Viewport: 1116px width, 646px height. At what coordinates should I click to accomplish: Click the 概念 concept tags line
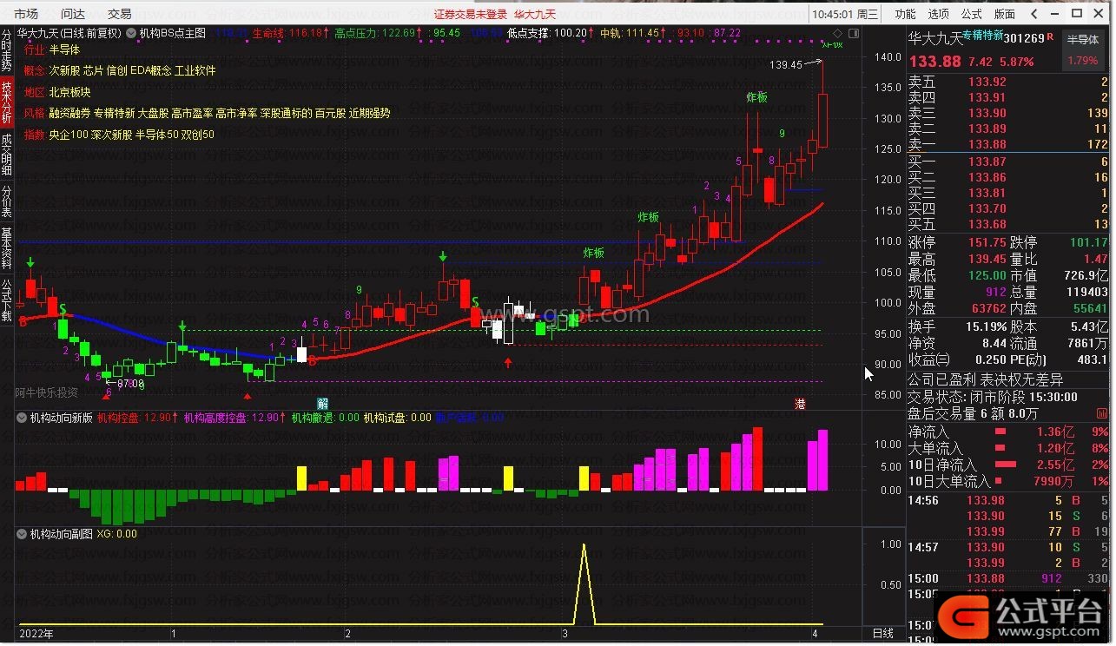click(120, 70)
